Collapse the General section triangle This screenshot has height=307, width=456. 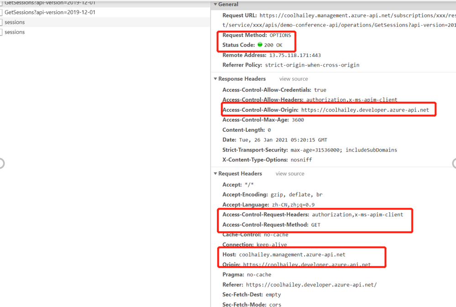215,5
